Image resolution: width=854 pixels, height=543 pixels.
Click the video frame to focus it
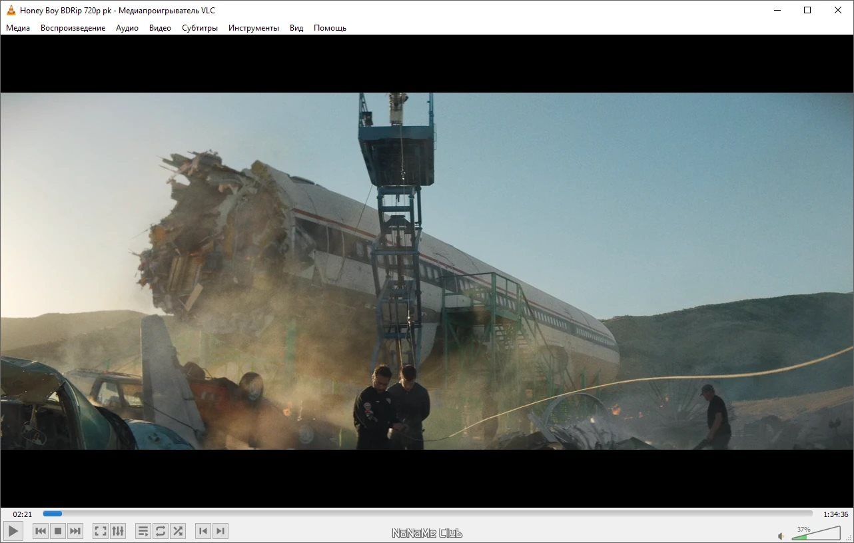click(427, 271)
